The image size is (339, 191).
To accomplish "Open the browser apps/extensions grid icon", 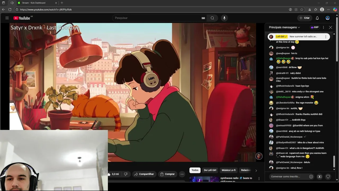I will click(296, 10).
